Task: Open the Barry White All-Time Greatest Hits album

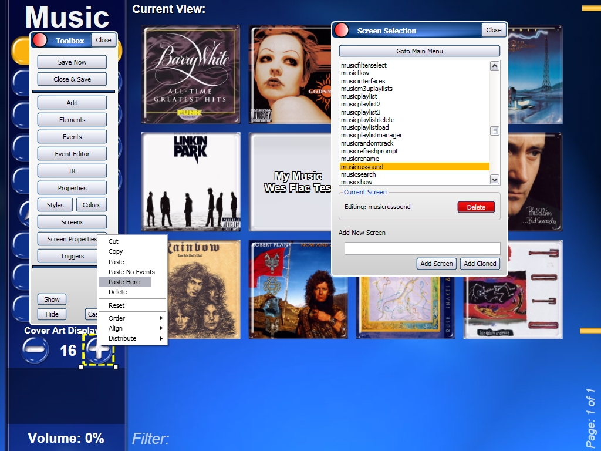Action: tap(191, 75)
